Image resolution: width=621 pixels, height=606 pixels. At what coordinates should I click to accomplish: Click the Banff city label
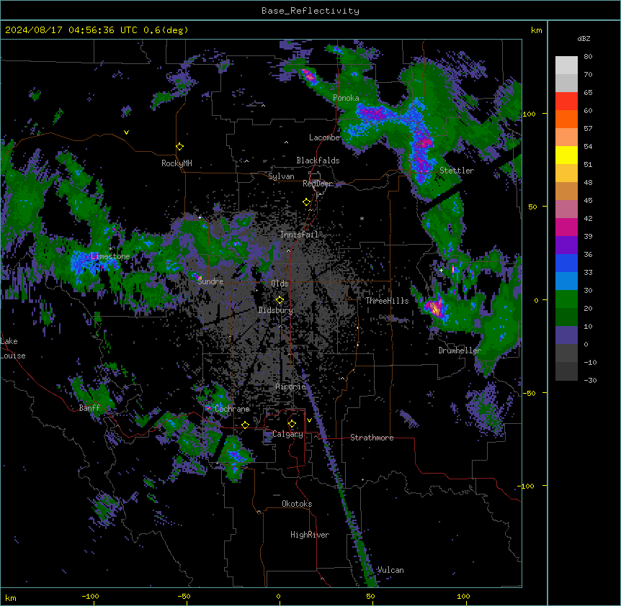(x=89, y=408)
